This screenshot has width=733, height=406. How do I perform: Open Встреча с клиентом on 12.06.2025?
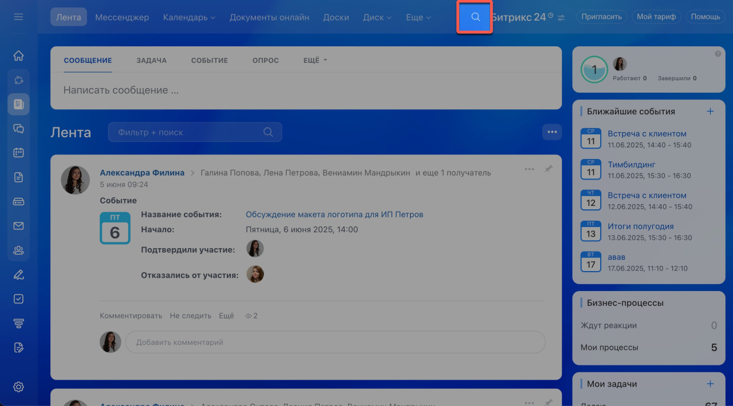[x=647, y=195]
